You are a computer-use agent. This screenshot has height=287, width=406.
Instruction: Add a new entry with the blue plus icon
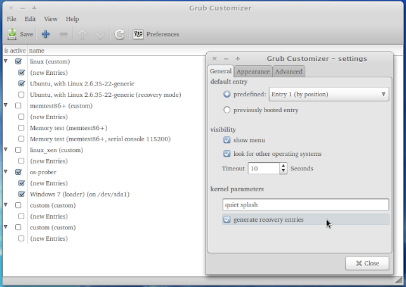click(x=46, y=34)
